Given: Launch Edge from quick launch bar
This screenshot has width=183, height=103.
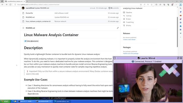Looking at the screenshot, I should [x=13, y=101].
